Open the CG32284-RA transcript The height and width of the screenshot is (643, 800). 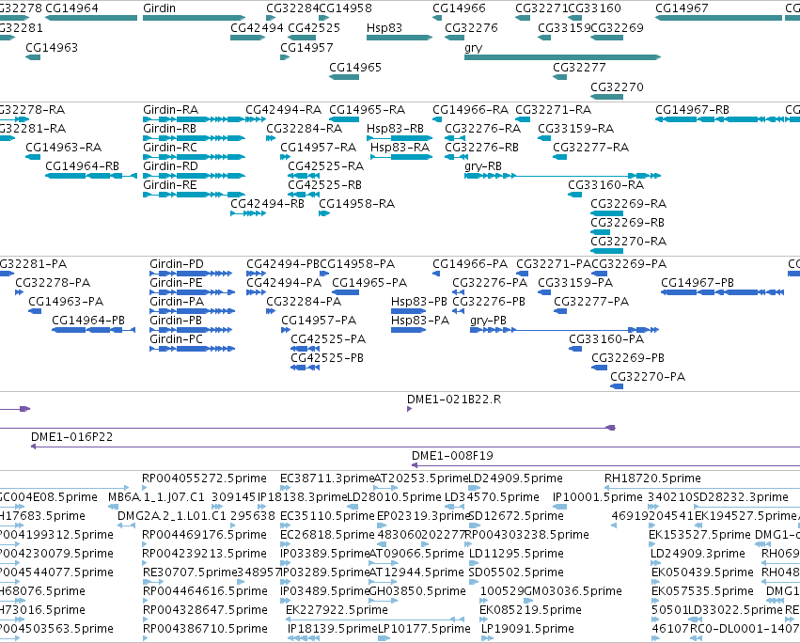pyautogui.click(x=271, y=138)
